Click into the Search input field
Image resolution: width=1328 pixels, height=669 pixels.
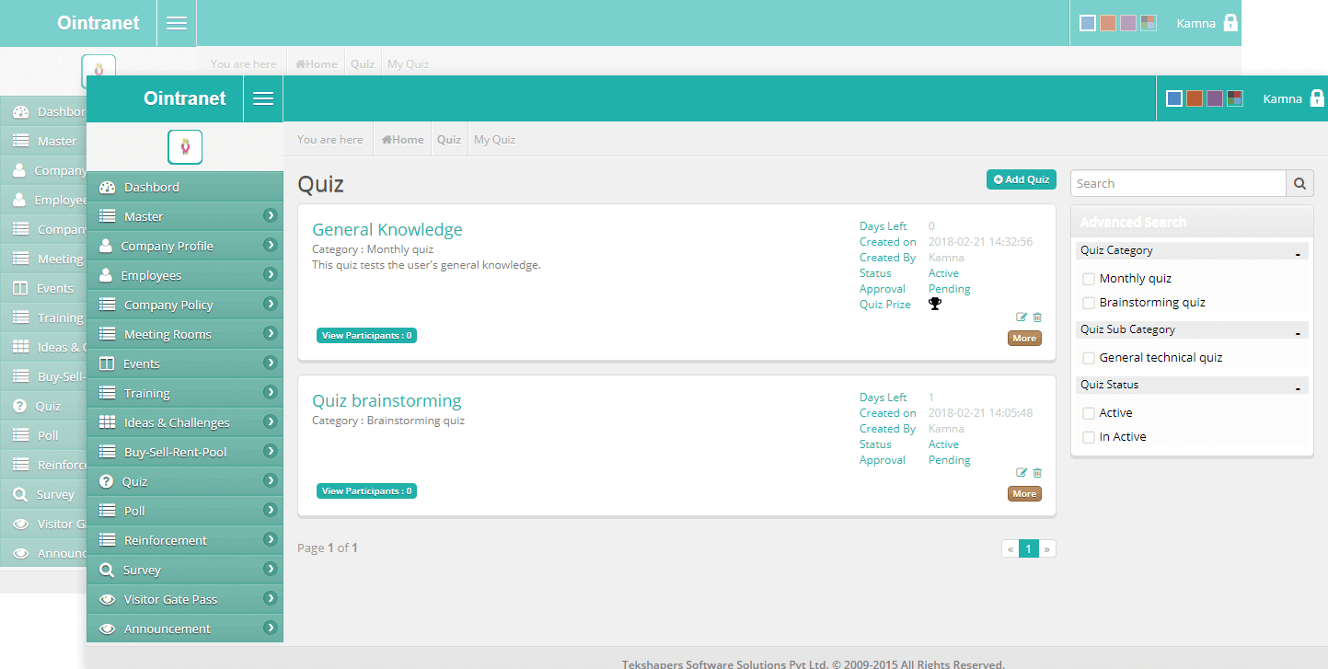1178,183
